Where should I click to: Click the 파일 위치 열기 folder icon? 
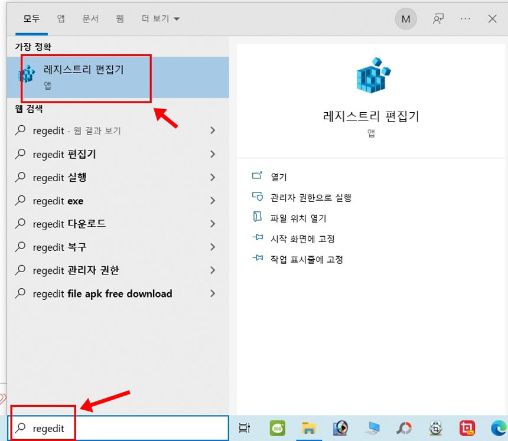click(x=257, y=217)
